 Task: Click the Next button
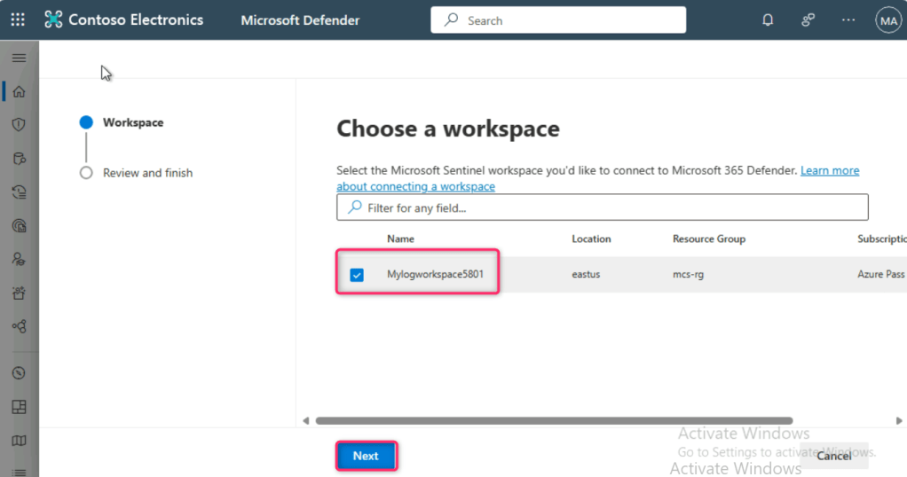366,456
